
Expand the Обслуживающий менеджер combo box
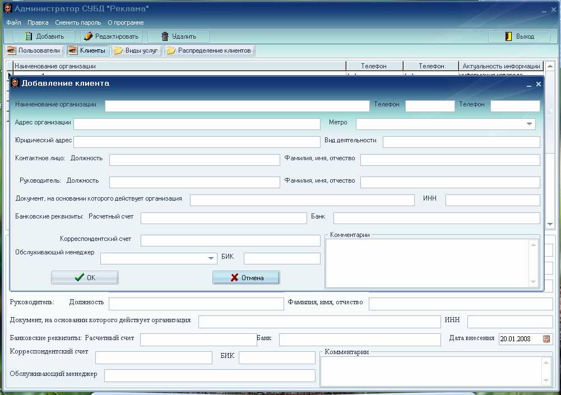(x=211, y=258)
